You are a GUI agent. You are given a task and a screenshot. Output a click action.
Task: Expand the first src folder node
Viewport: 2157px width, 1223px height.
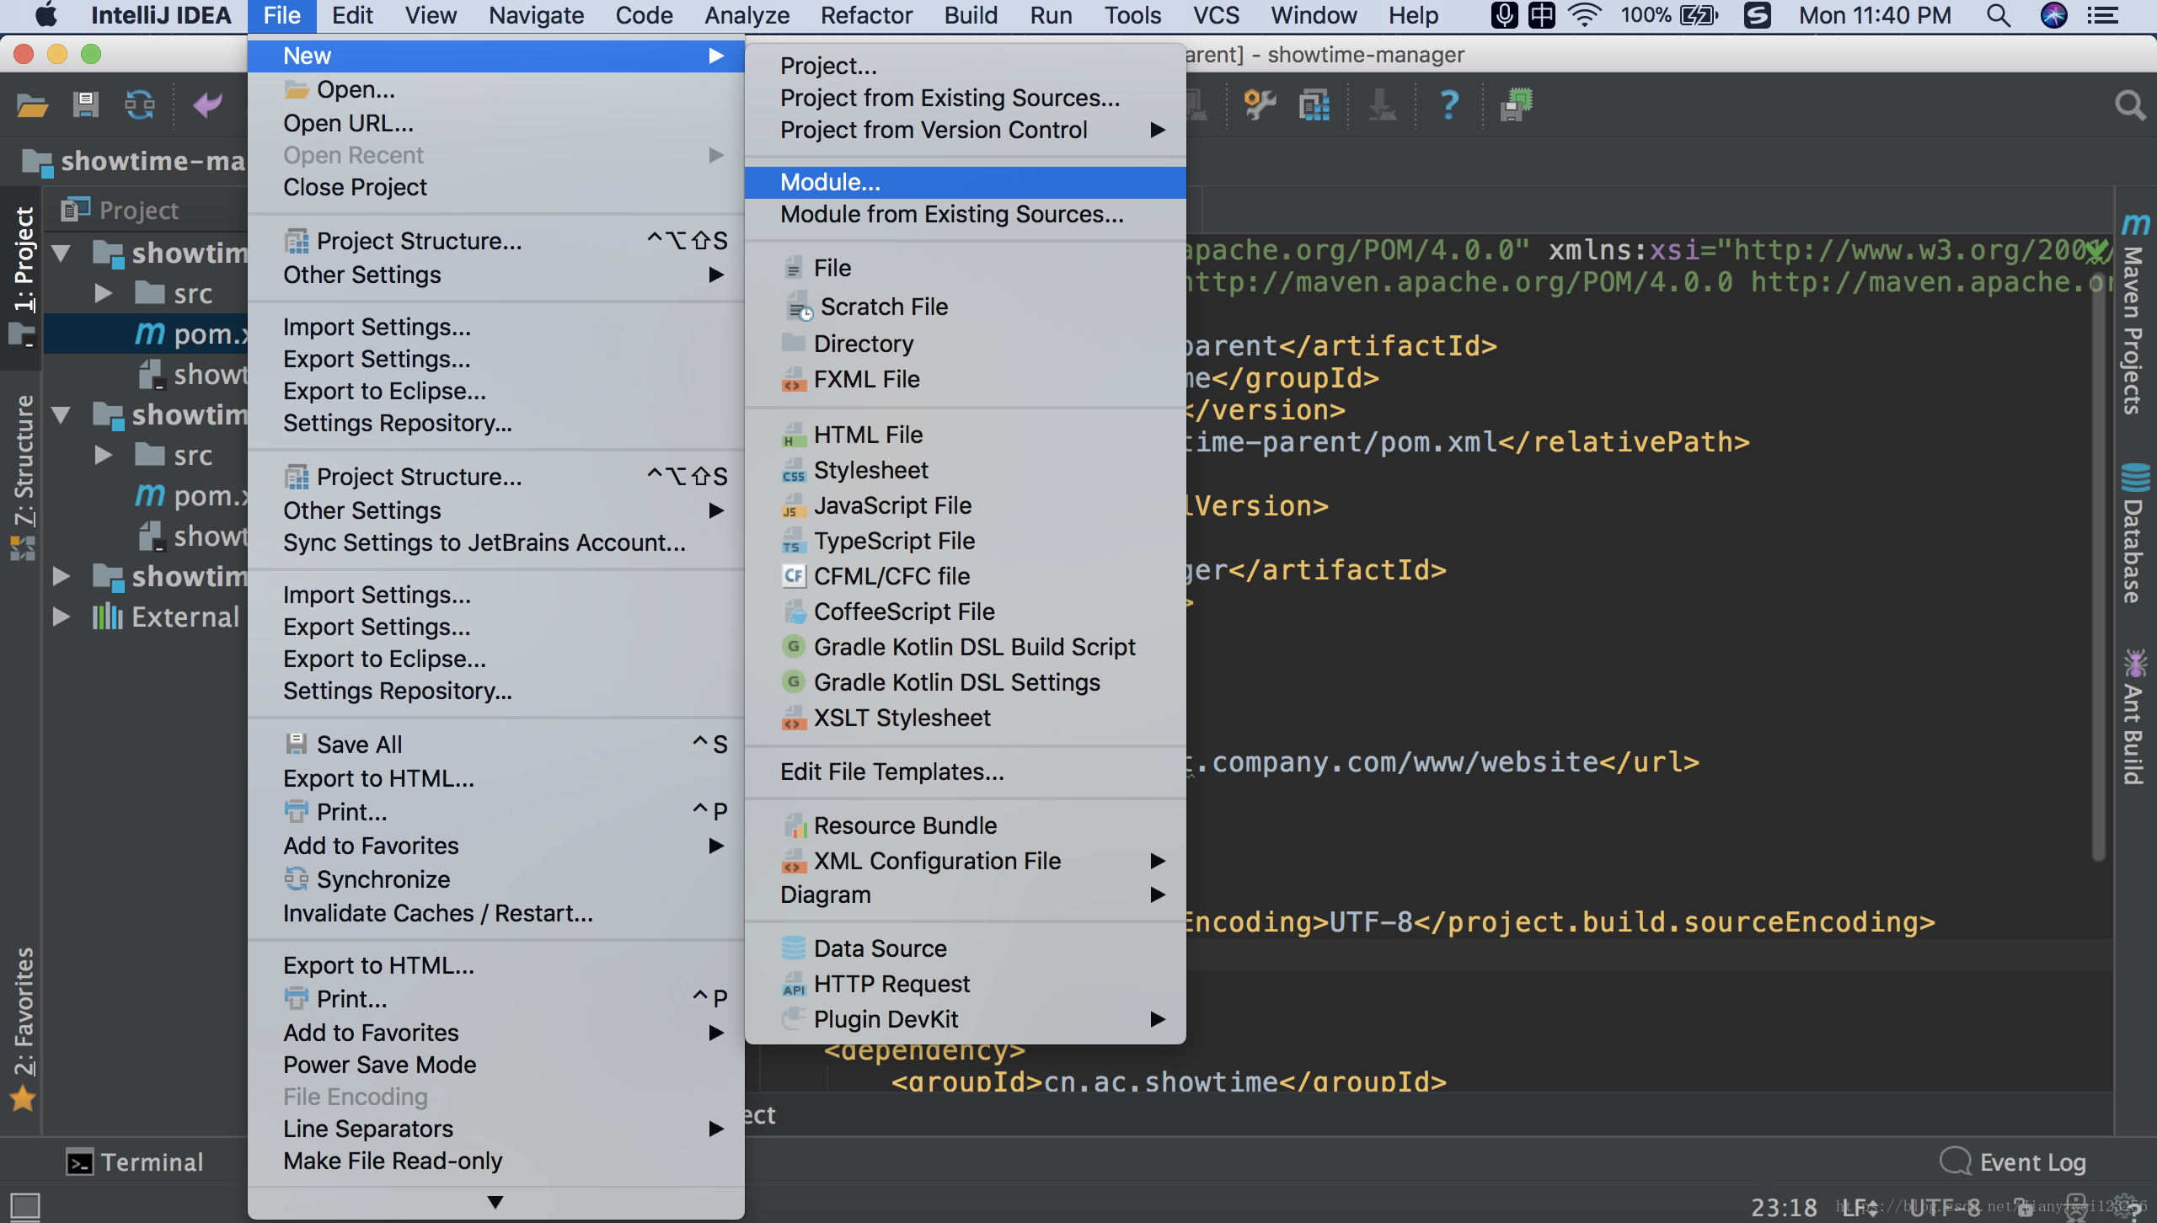(103, 293)
